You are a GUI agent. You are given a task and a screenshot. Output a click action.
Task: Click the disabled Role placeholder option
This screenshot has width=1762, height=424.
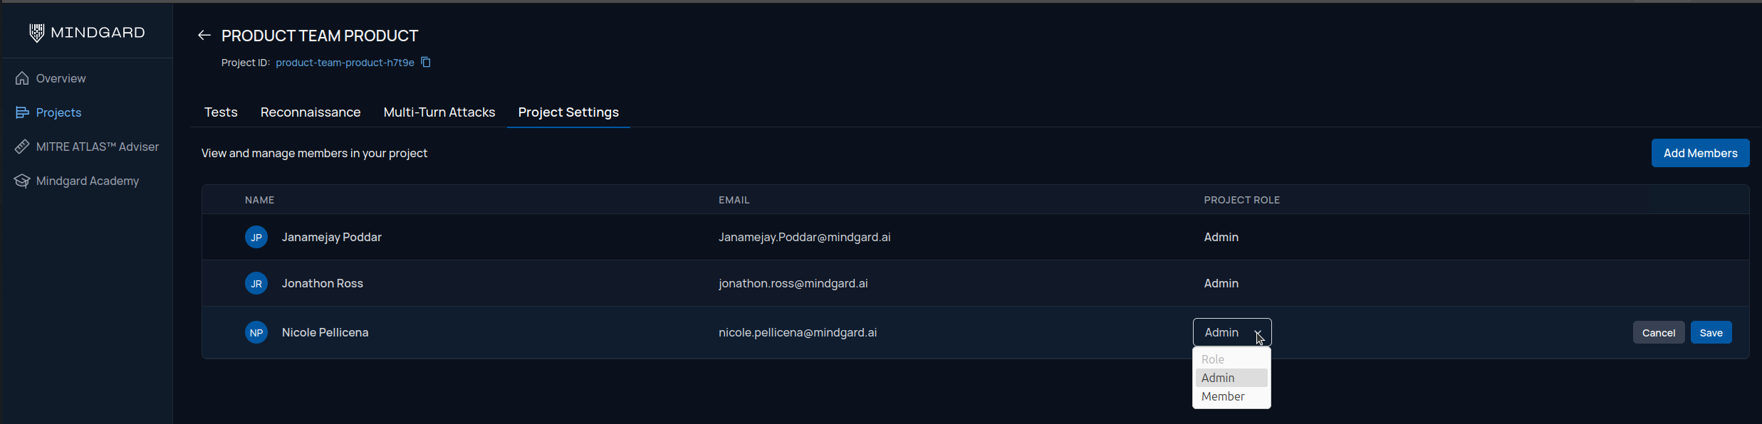pos(1231,359)
